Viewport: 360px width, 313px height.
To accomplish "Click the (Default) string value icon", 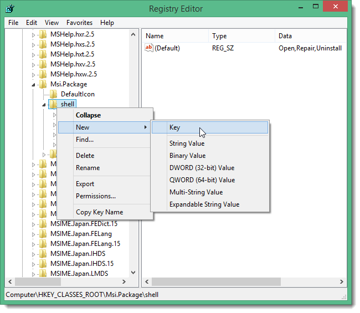I will click(149, 48).
